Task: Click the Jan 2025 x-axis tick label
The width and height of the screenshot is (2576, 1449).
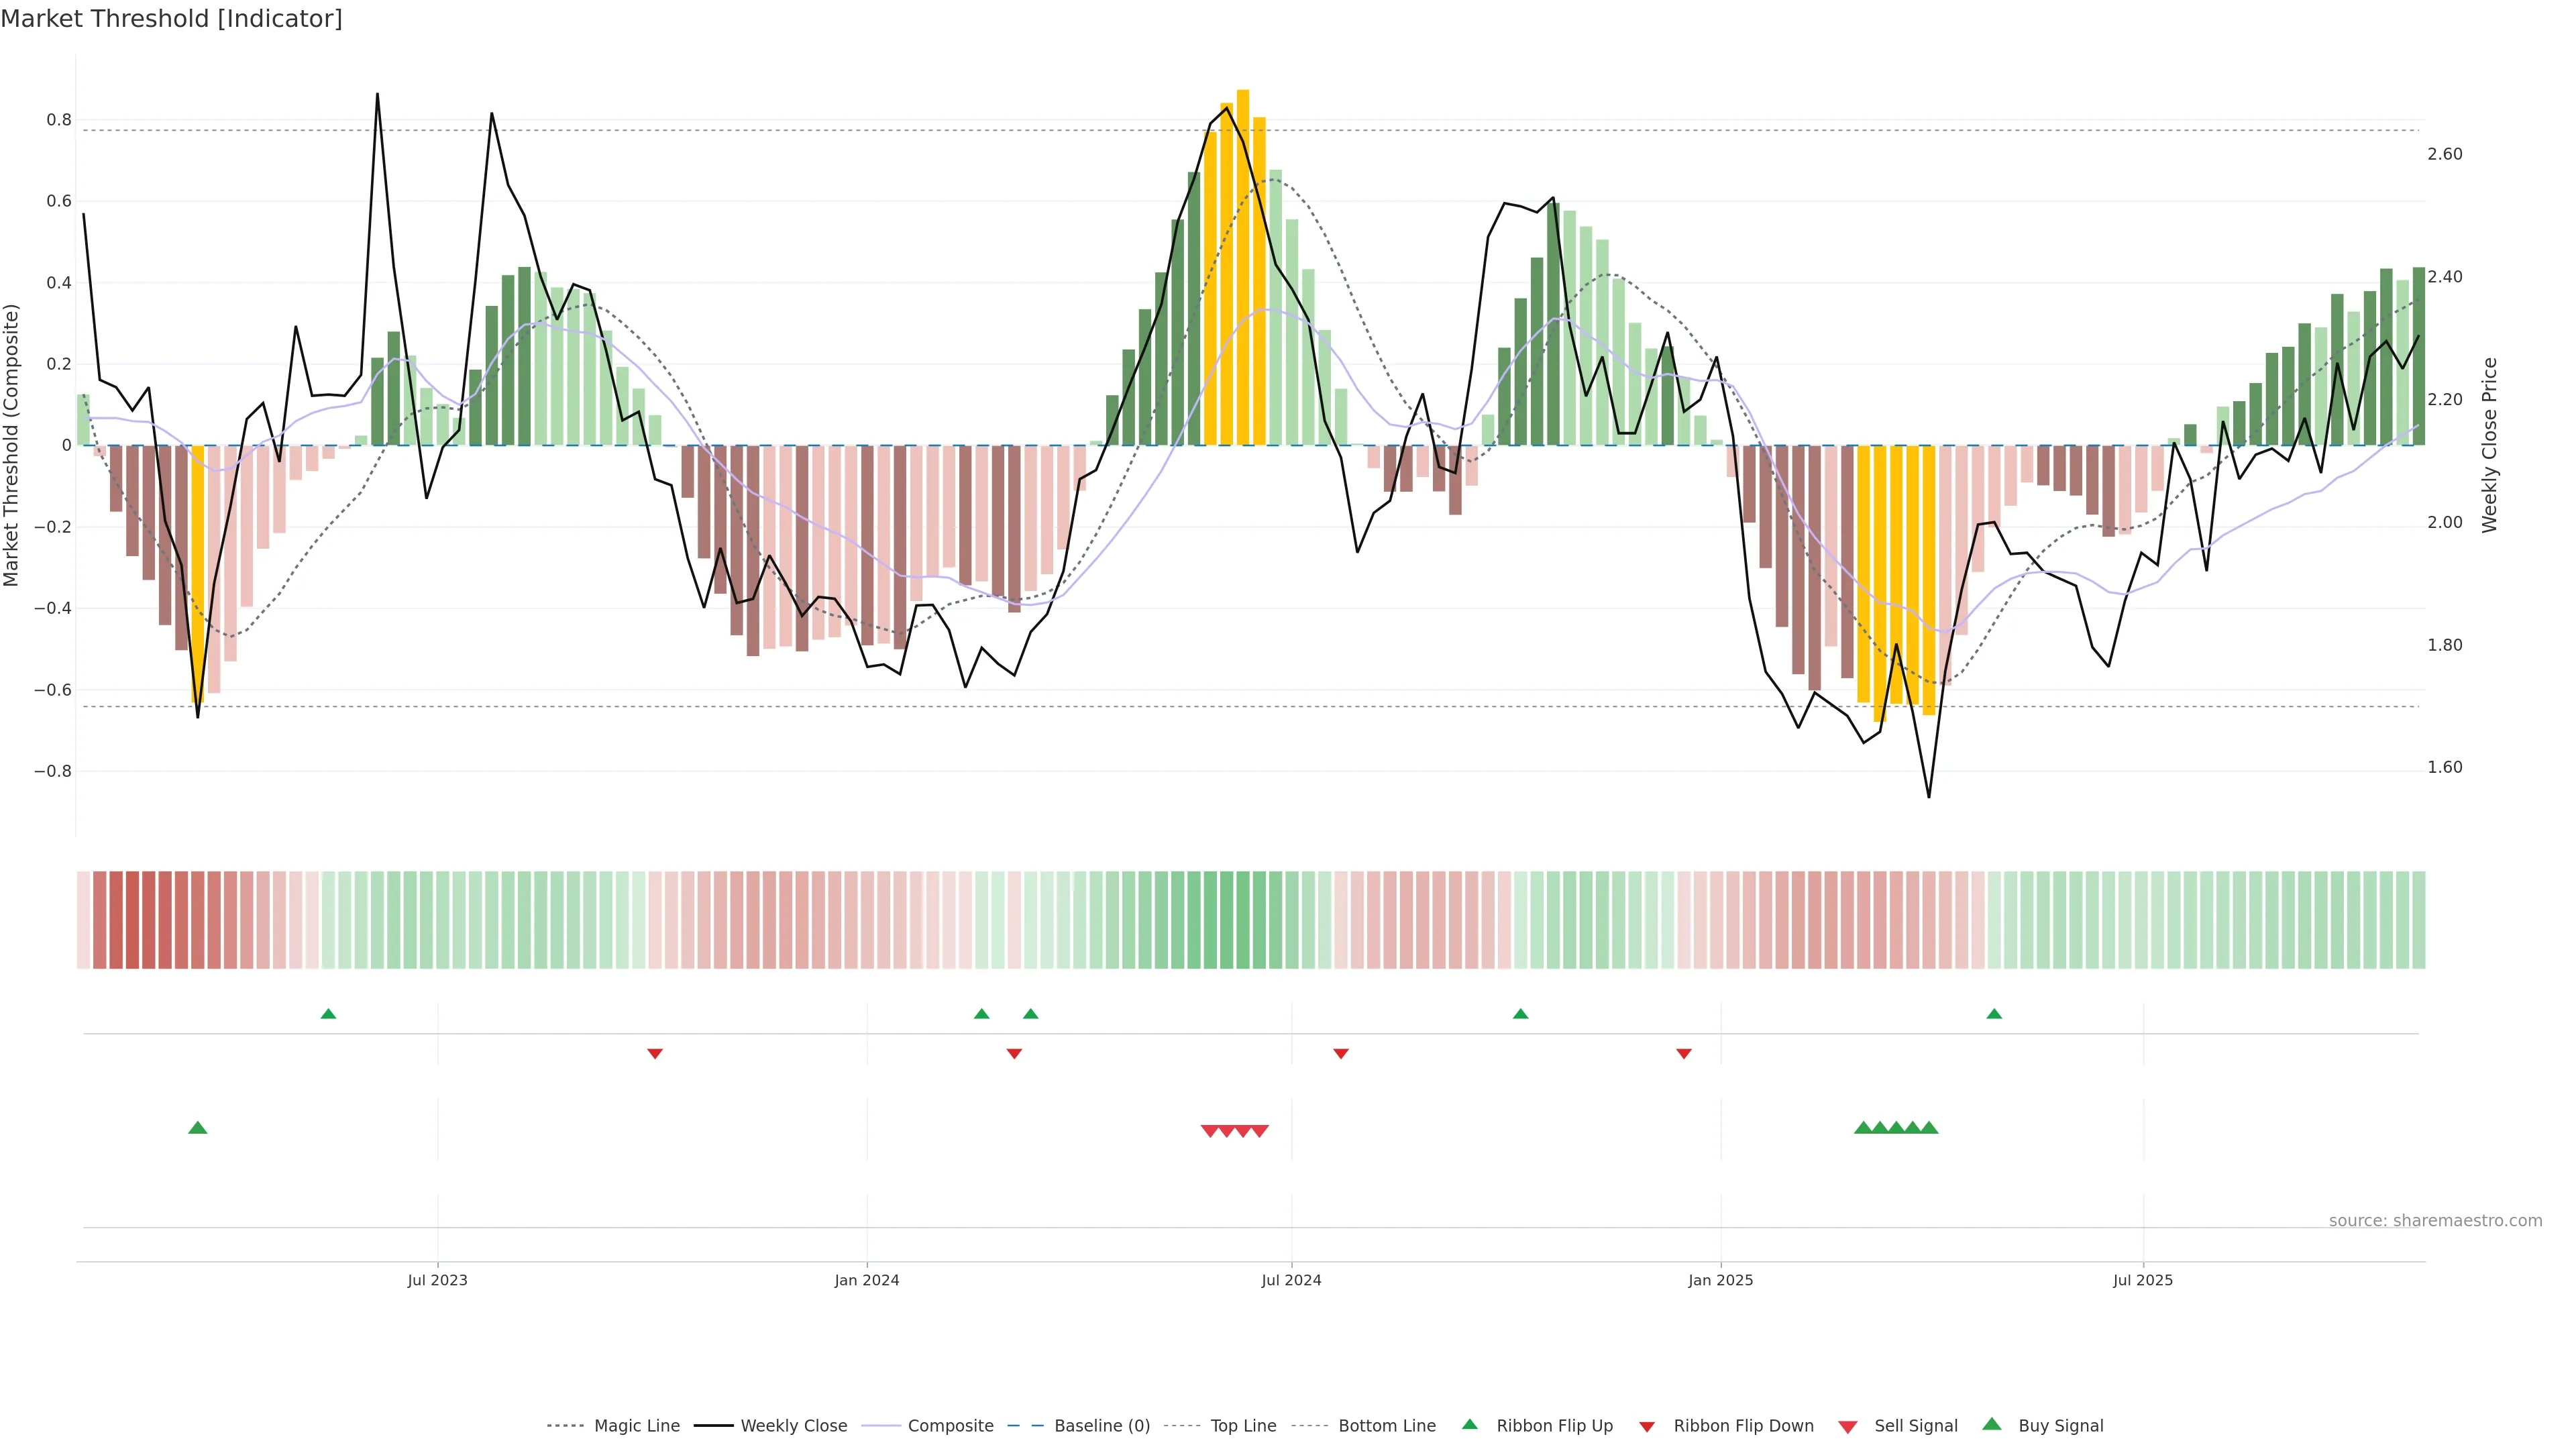Action: point(1720,1280)
